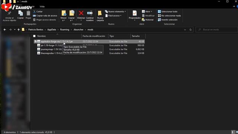Click Historial icon option
238x134 pixels.
[148, 20]
